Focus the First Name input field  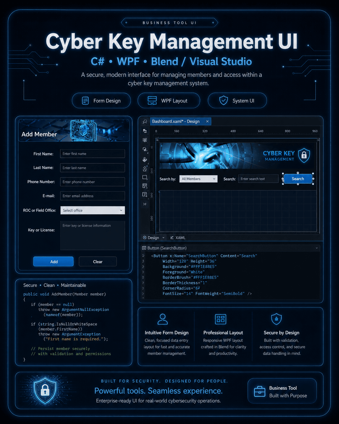click(x=92, y=154)
